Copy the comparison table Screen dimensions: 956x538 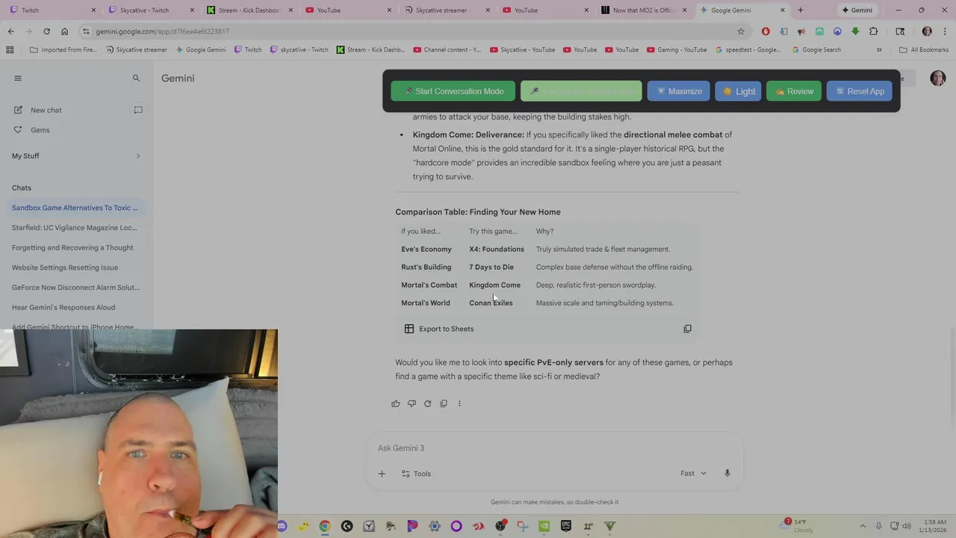coord(687,329)
